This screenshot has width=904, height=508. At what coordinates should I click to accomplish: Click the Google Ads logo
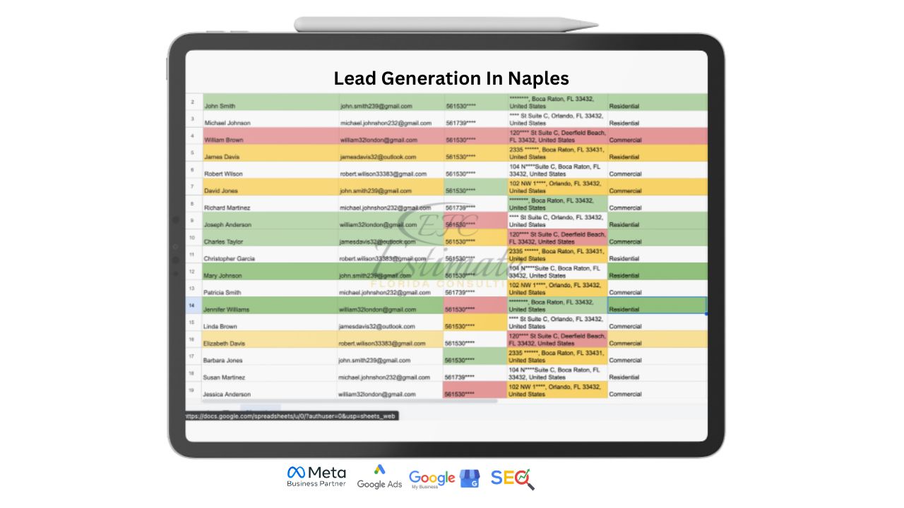click(x=379, y=478)
